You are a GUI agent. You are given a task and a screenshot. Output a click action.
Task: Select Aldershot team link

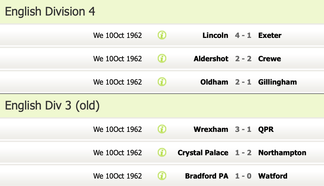(211, 59)
